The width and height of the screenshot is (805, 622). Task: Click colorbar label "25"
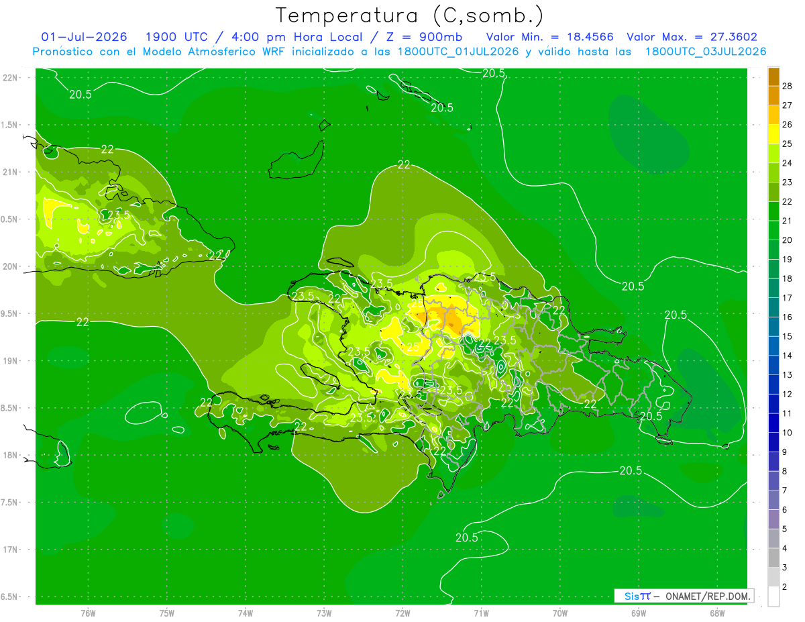coord(788,144)
